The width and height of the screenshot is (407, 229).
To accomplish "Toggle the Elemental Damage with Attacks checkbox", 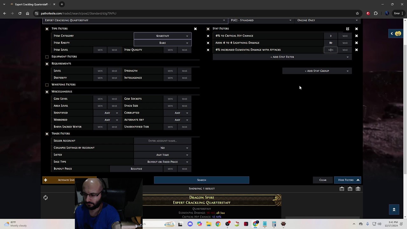I will (x=208, y=50).
